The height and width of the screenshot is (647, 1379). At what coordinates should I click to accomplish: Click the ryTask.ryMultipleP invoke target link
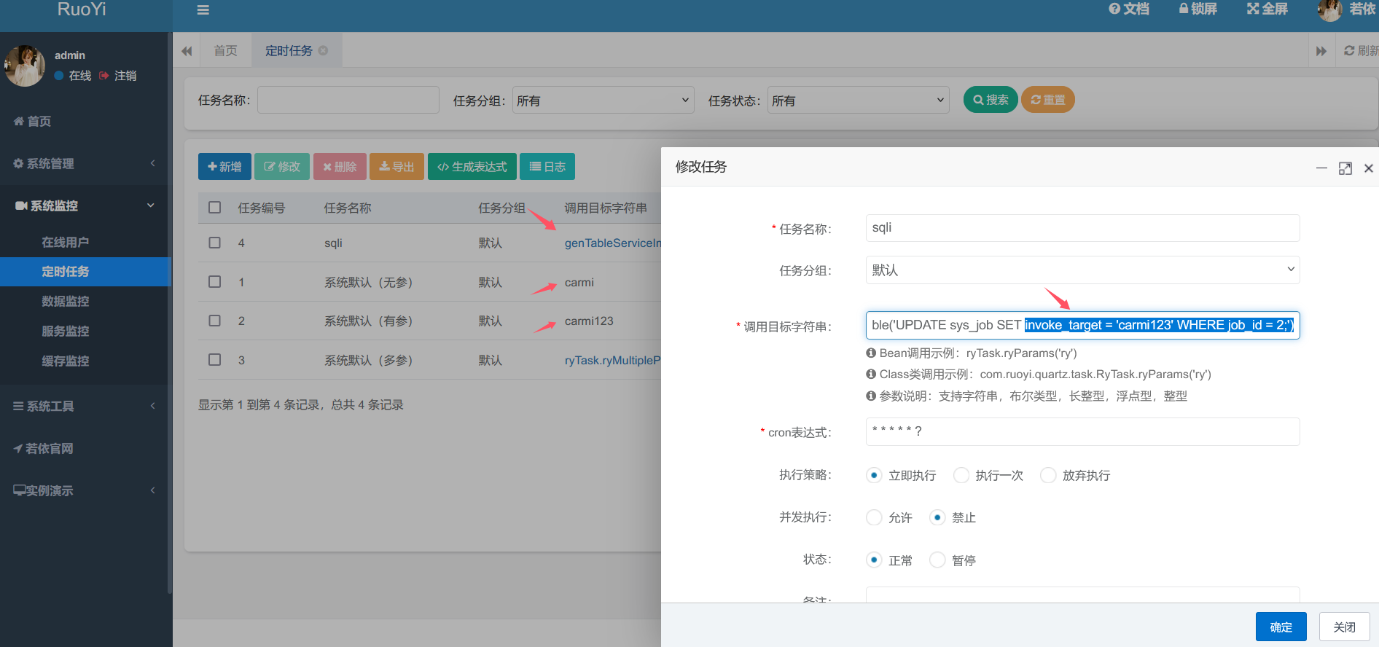pyautogui.click(x=612, y=360)
